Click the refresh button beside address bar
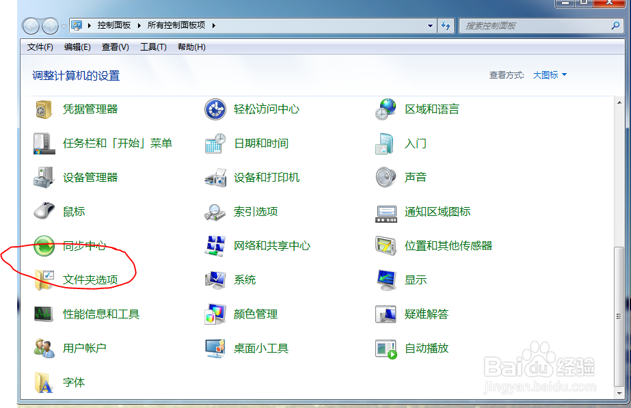 coord(446,26)
